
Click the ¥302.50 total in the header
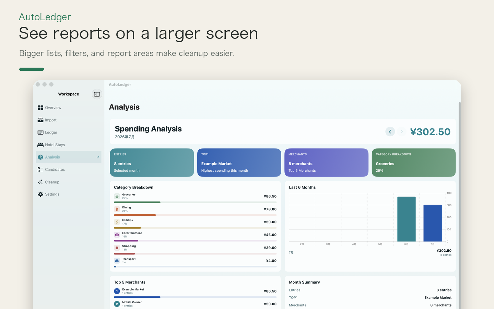click(x=430, y=132)
